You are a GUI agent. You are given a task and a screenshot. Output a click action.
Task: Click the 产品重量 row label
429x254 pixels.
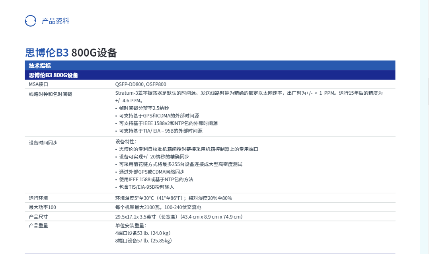pos(39,226)
